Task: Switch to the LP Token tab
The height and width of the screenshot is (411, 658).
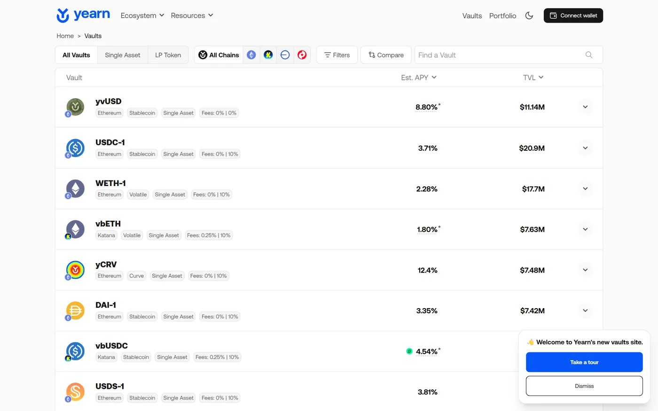Action: click(168, 55)
